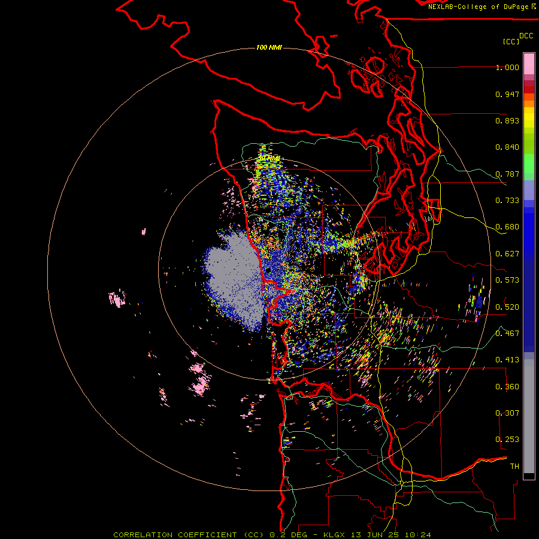Select the 0.307 scale value

coord(507,413)
